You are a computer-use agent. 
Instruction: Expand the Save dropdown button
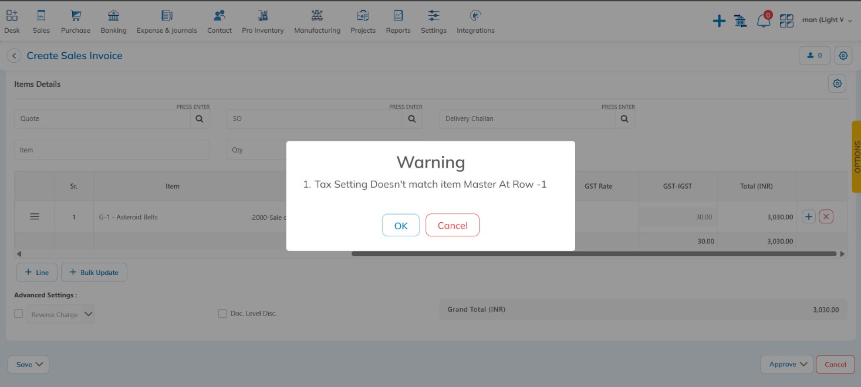[x=28, y=364]
